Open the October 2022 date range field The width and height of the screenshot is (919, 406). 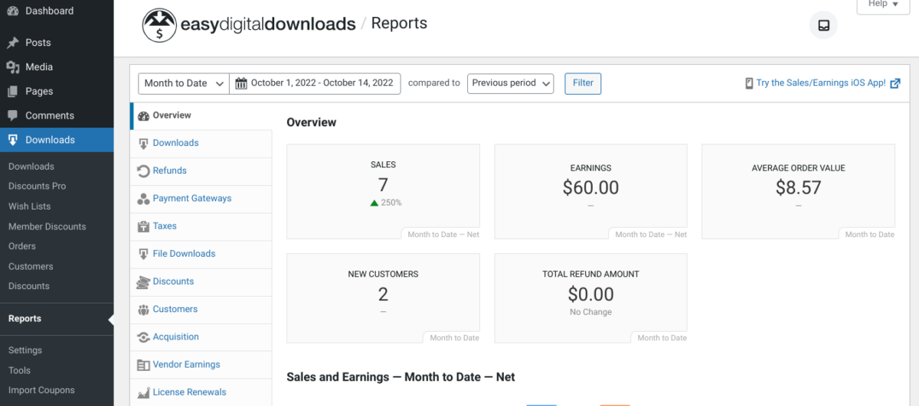pos(315,83)
